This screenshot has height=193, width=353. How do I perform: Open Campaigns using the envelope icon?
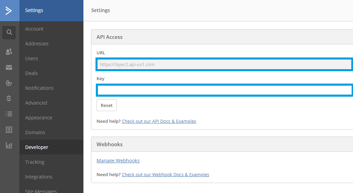[9, 67]
